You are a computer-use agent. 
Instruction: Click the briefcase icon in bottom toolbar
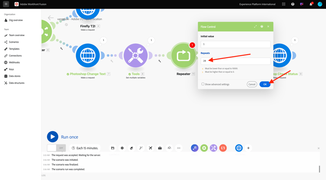click(x=160, y=148)
